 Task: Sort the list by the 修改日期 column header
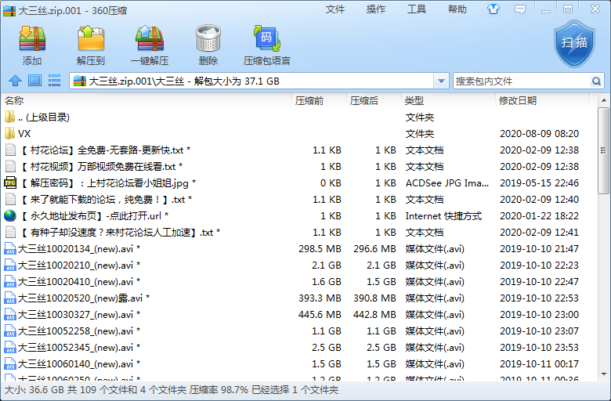point(518,101)
